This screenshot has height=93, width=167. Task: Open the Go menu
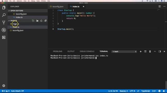point(29,1)
